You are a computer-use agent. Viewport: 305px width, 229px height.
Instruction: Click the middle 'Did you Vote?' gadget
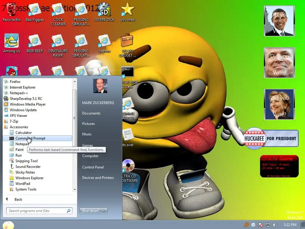(279, 63)
